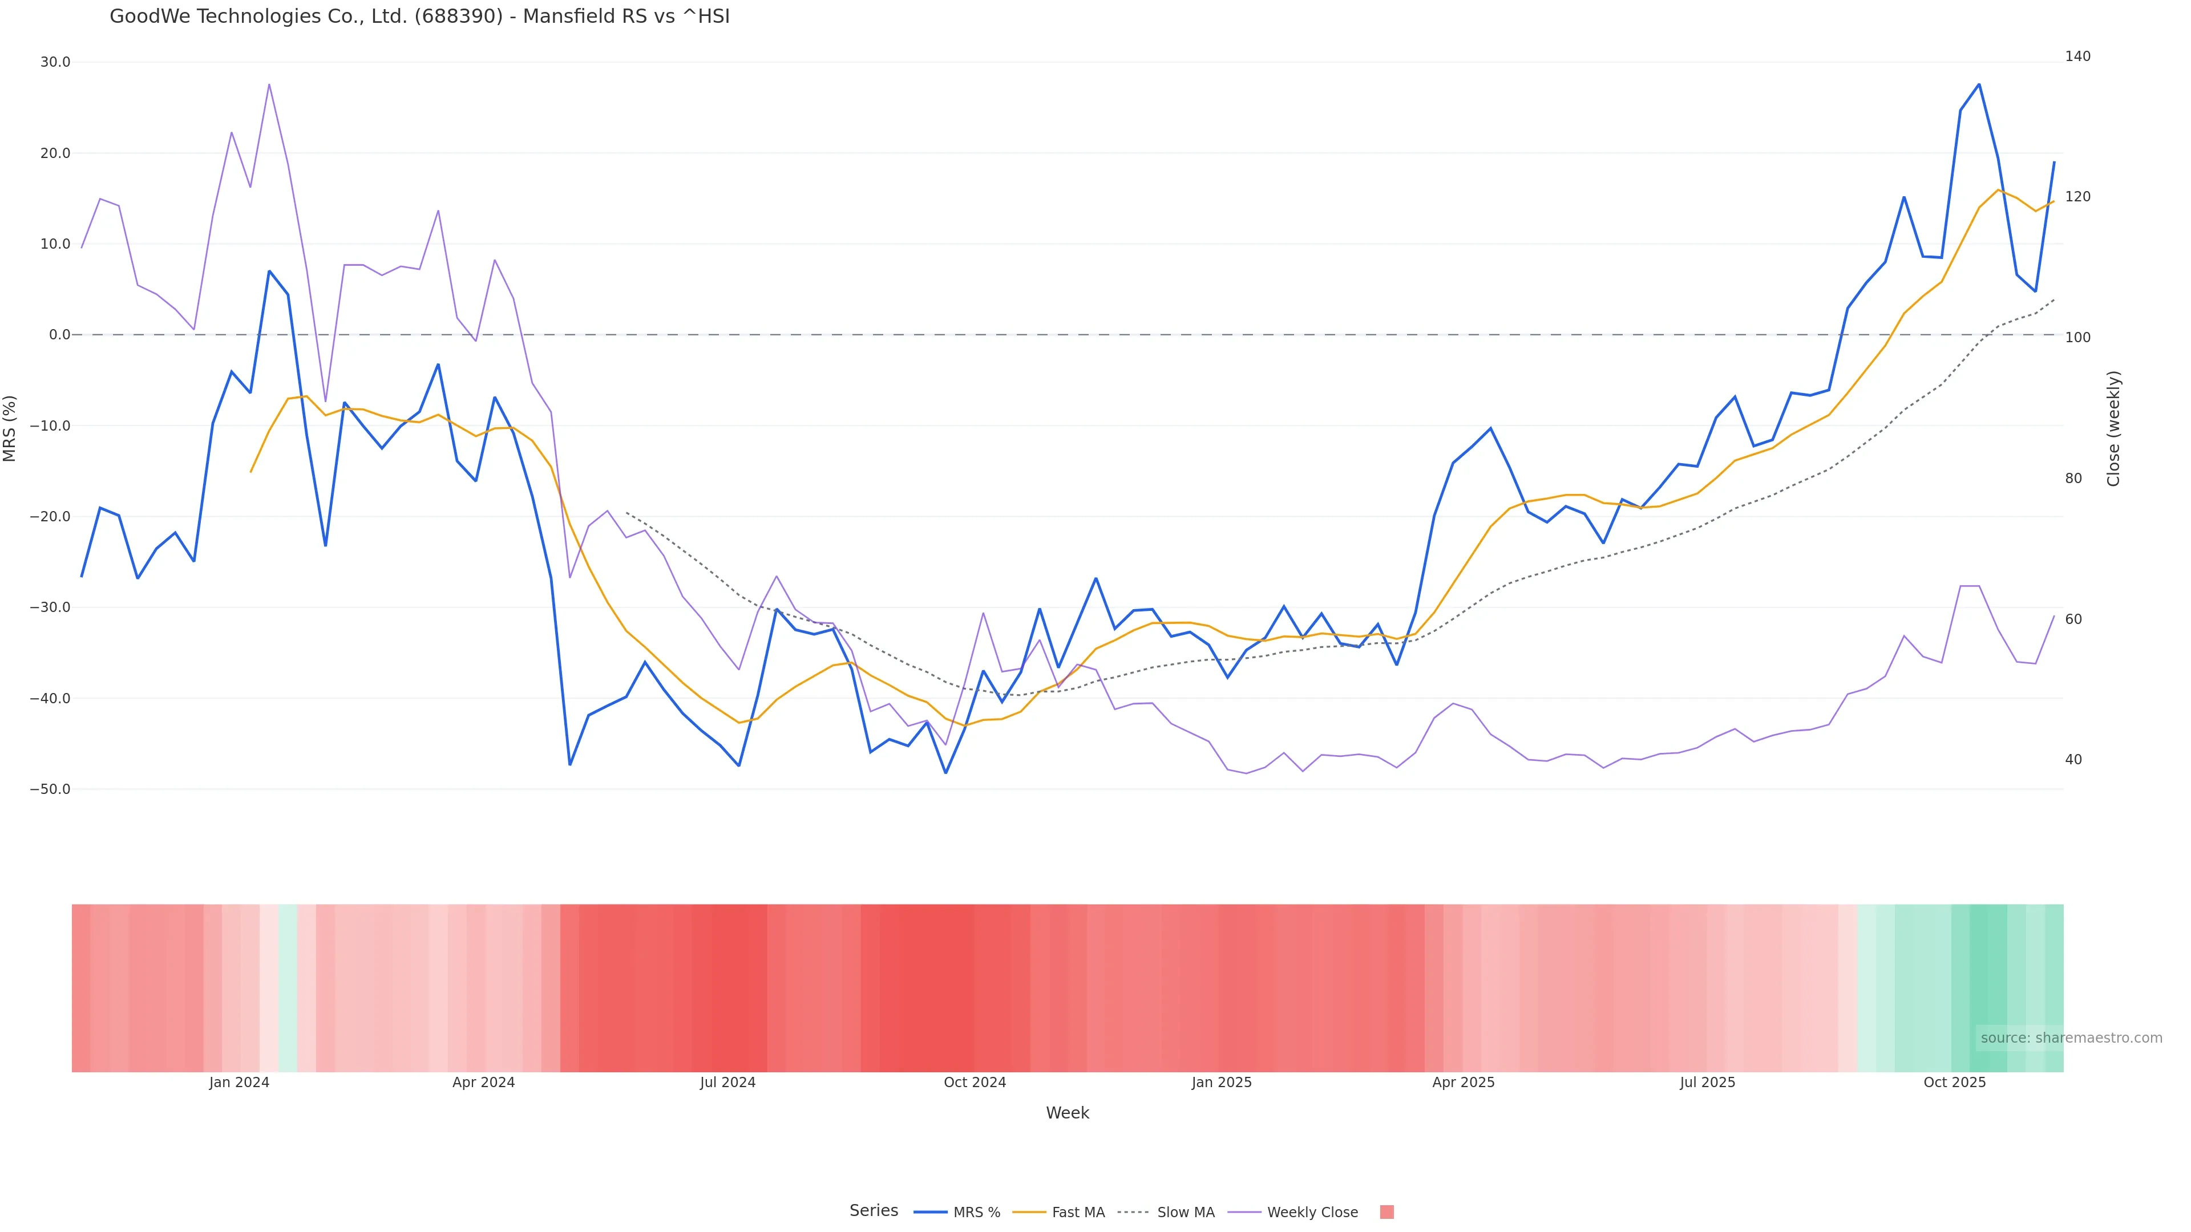The width and height of the screenshot is (2191, 1232).
Task: Click the 'Jul 2024' x-axis tick label
Action: 727,1083
